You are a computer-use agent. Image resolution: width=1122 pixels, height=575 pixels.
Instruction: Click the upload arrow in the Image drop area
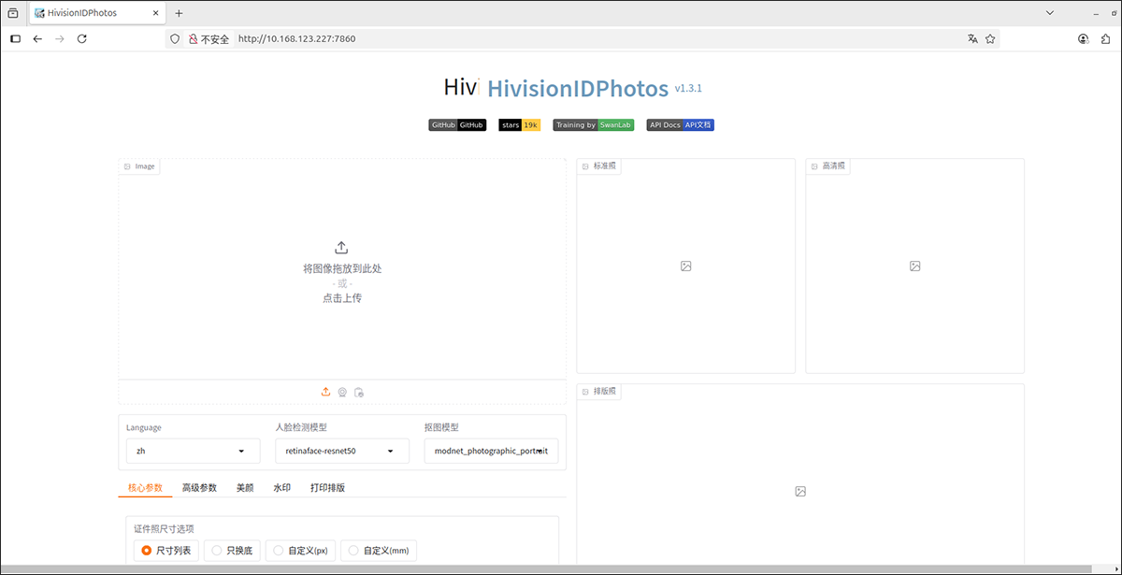(x=341, y=248)
